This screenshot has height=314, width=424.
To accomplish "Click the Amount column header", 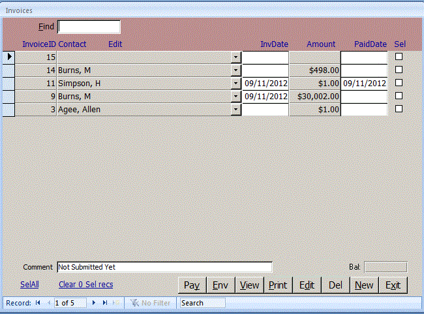I will point(321,44).
